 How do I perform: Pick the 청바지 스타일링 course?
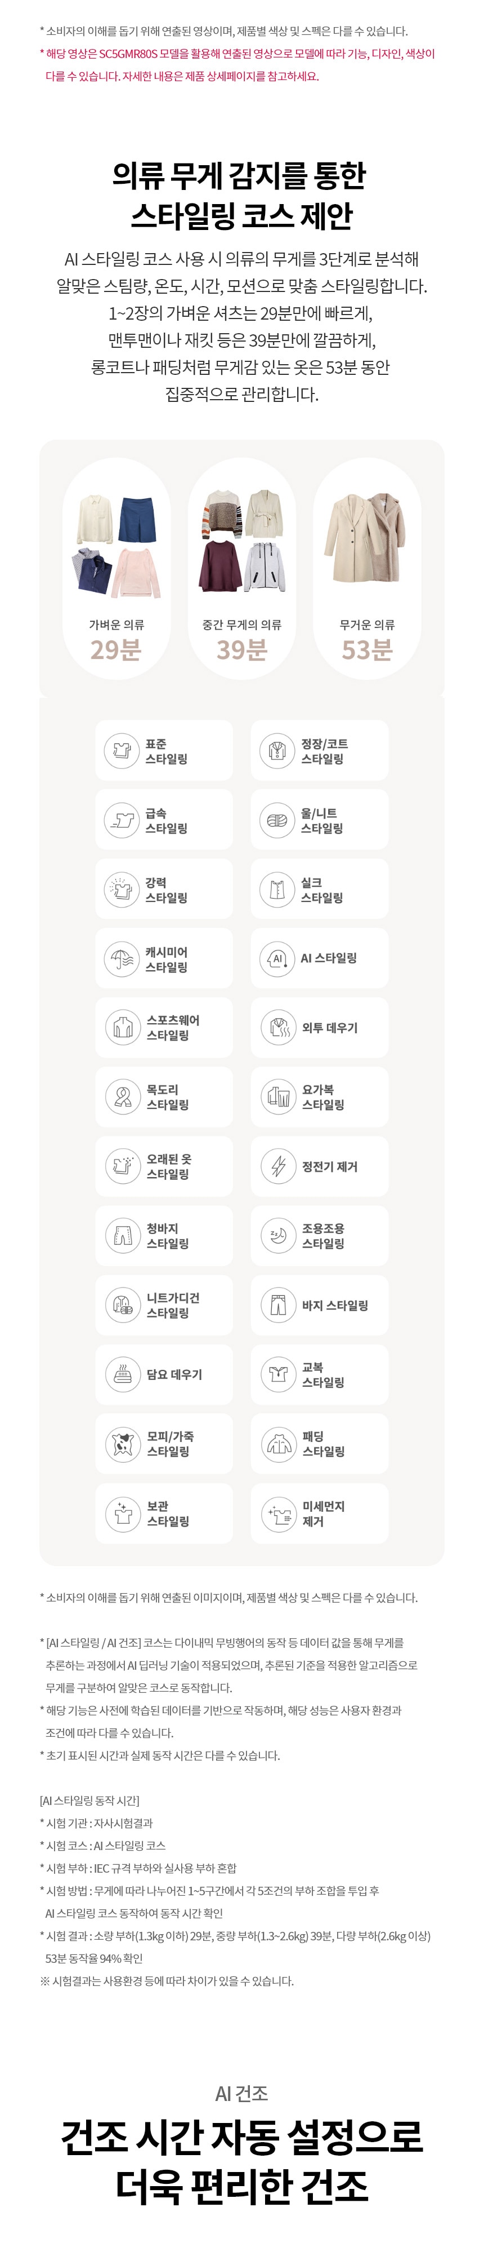[164, 1235]
